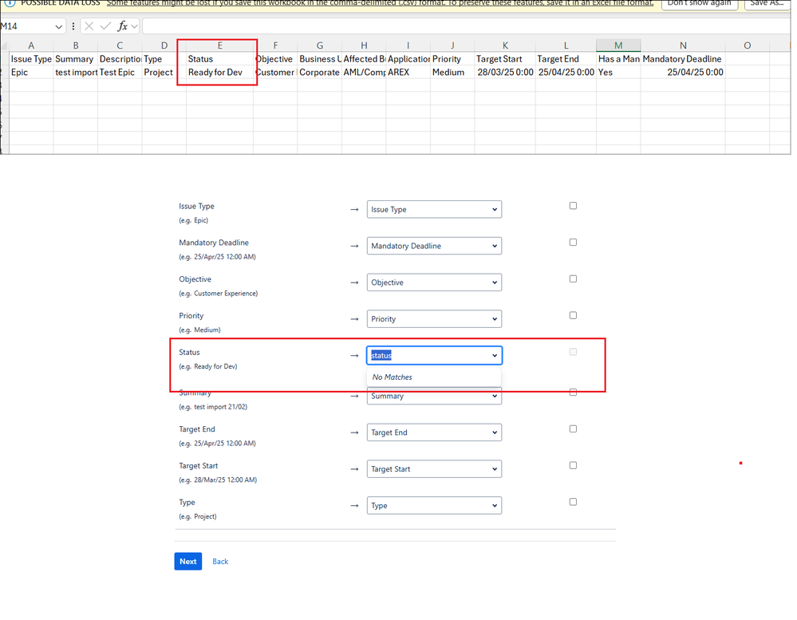Image resolution: width=797 pixels, height=620 pixels.
Task: Tick the Objective map value checkbox
Action: coord(573,279)
